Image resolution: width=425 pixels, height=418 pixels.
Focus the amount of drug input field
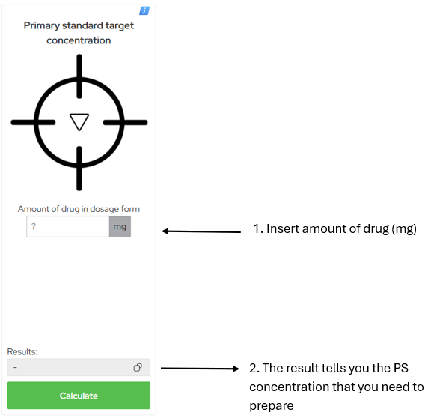point(68,226)
